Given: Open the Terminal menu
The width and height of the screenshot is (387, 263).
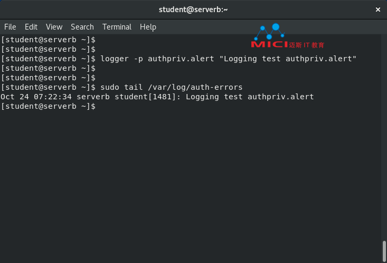Looking at the screenshot, I should point(117,27).
